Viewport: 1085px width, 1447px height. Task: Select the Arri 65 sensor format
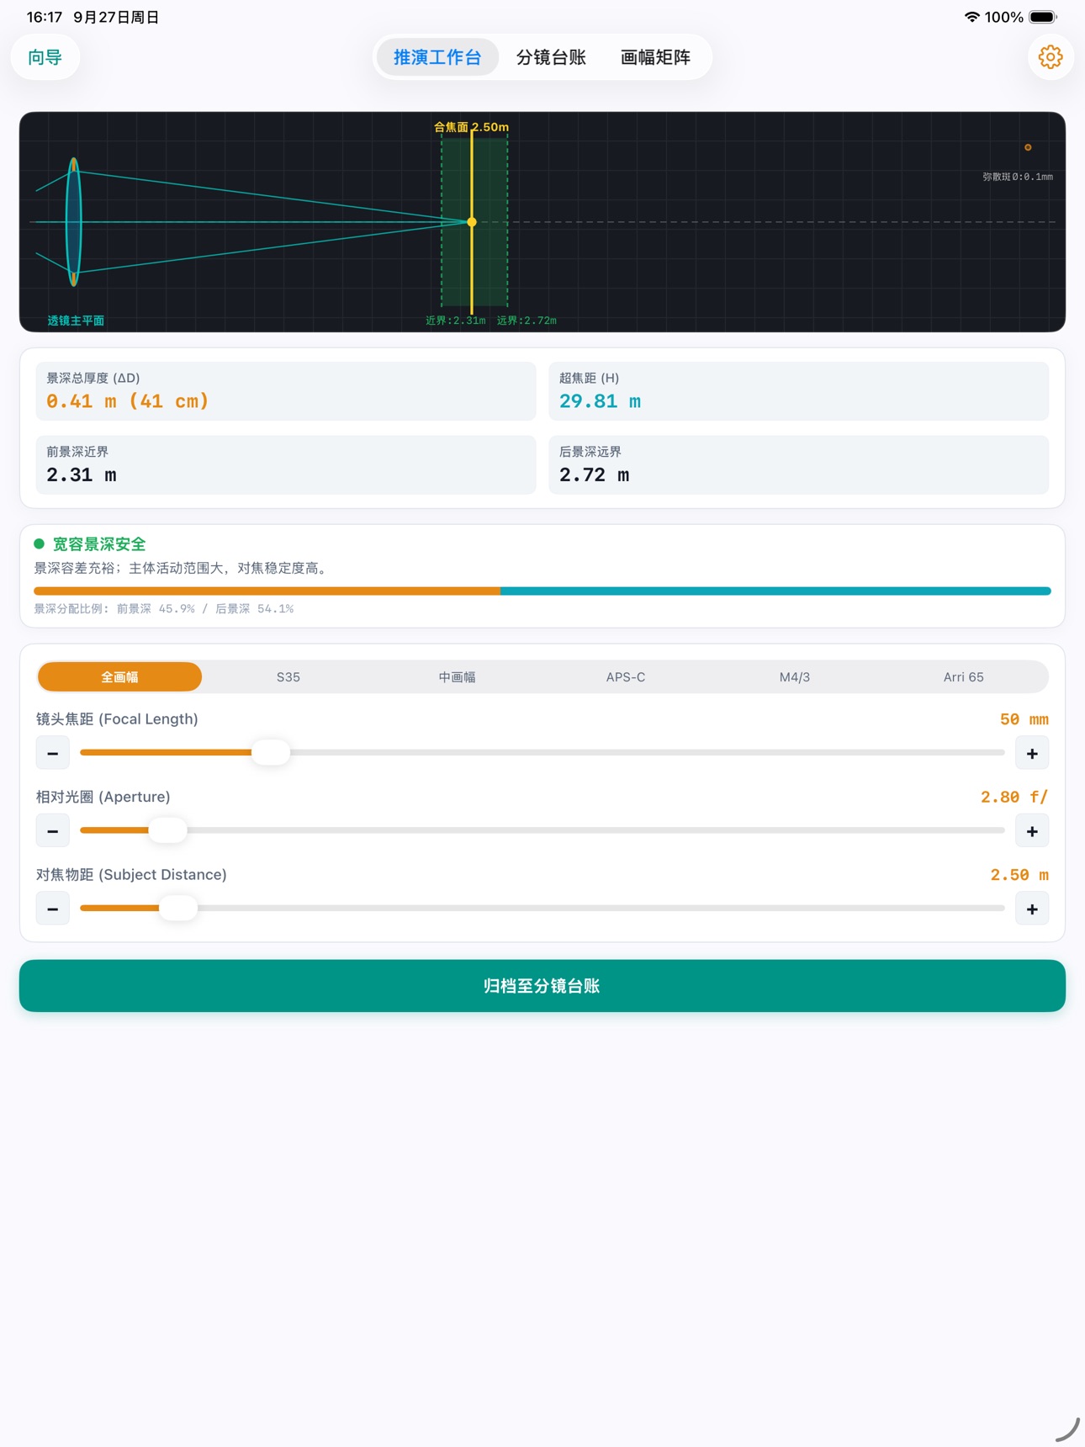[x=964, y=676]
